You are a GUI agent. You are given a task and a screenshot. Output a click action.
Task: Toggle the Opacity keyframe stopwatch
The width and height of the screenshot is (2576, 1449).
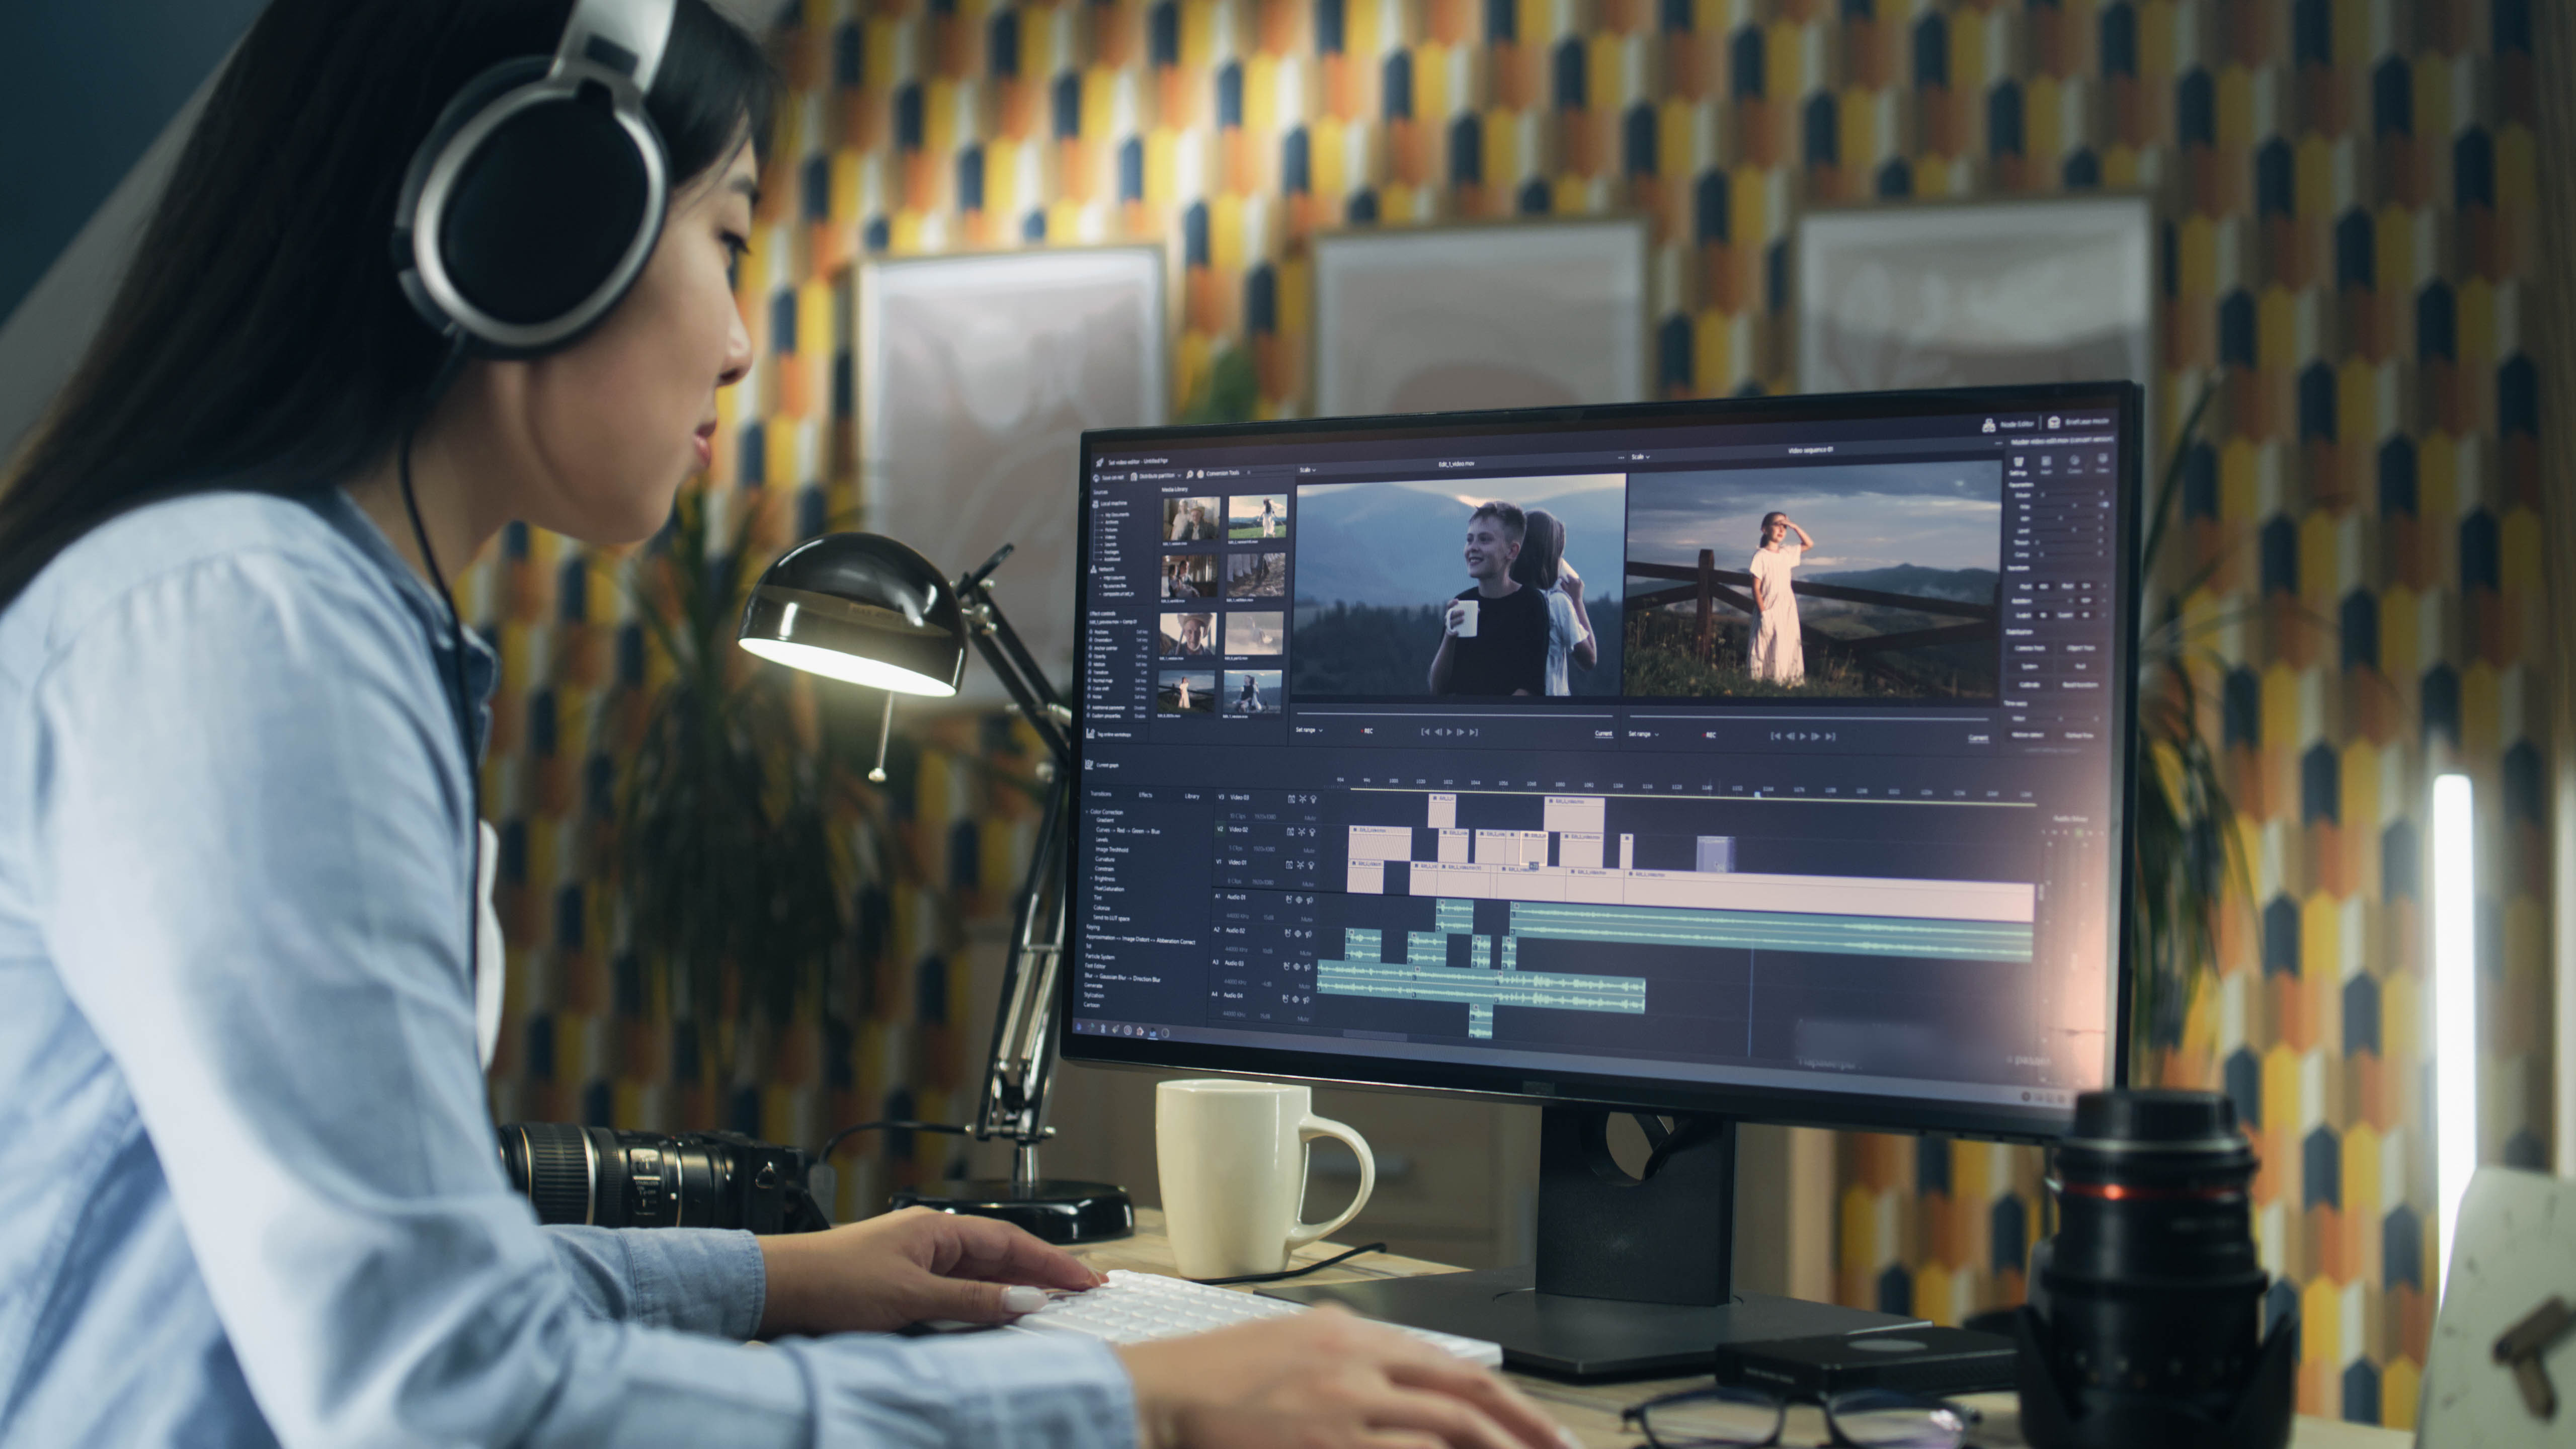coord(1090,656)
